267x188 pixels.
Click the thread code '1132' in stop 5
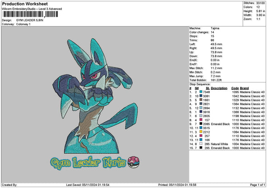(x=236, y=108)
